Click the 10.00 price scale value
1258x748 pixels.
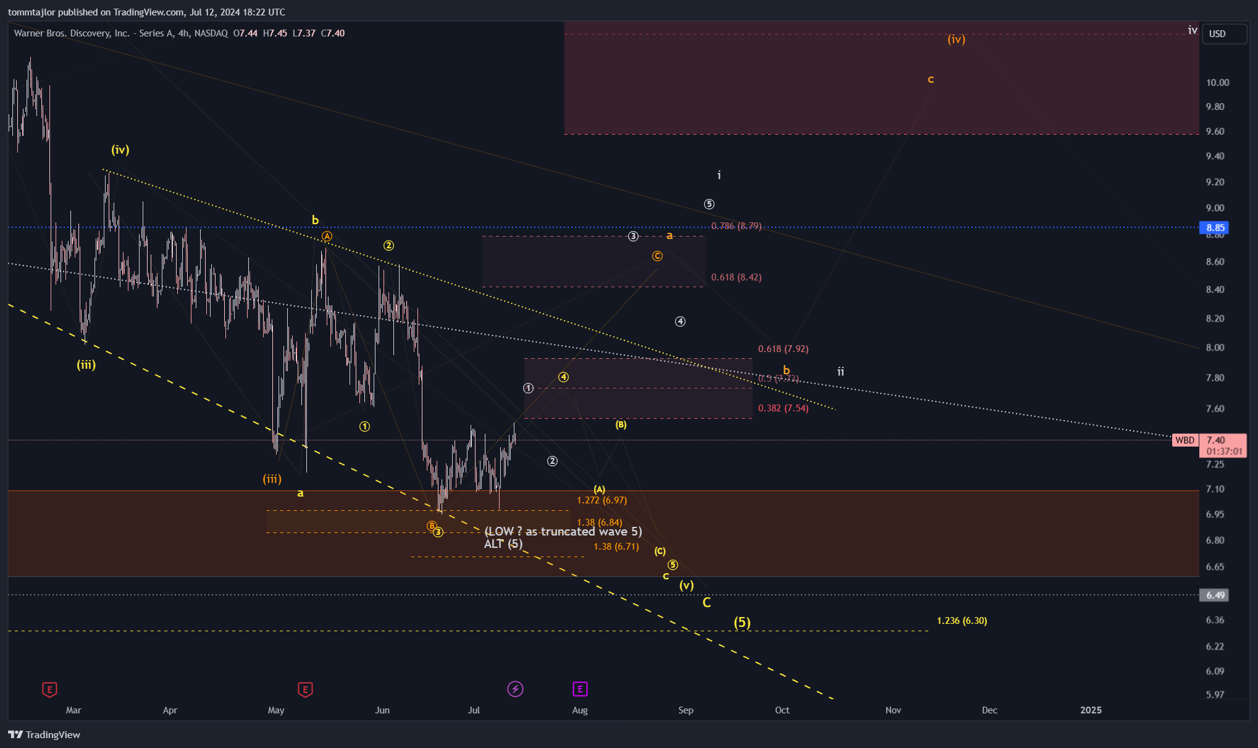tap(1217, 83)
